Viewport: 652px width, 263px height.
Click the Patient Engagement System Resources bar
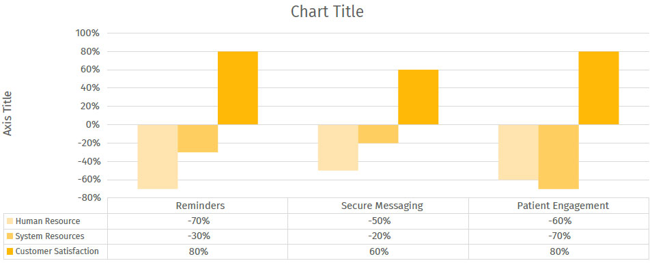558,156
